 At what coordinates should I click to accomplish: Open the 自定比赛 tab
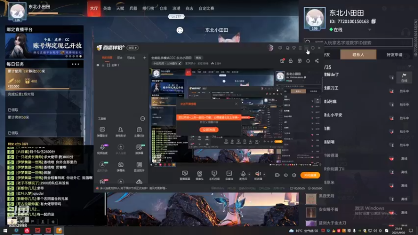pyautogui.click(x=206, y=8)
